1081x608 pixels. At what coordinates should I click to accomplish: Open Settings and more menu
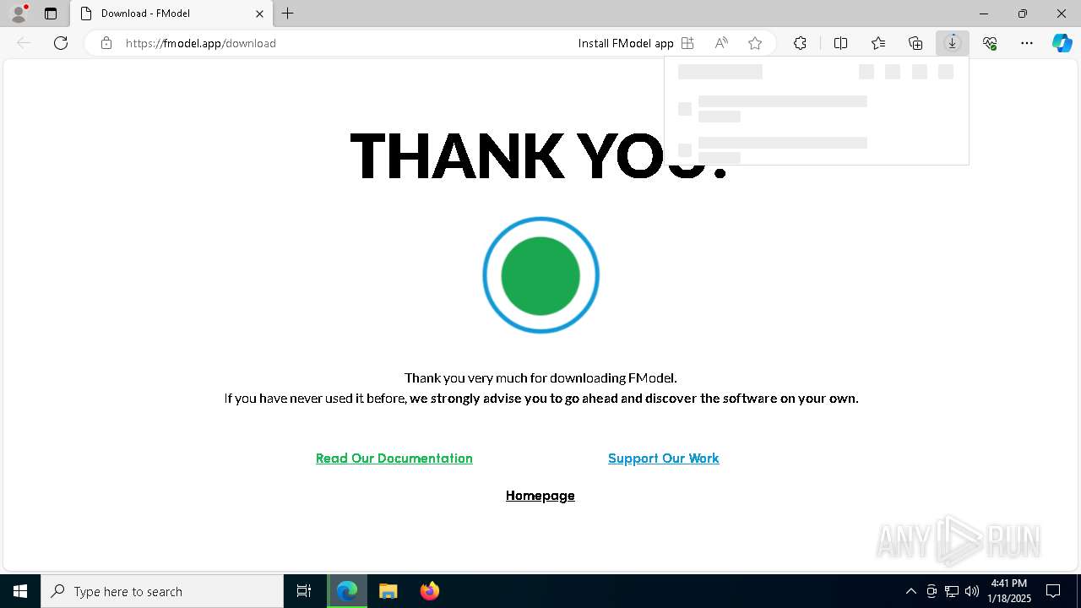tap(1027, 43)
